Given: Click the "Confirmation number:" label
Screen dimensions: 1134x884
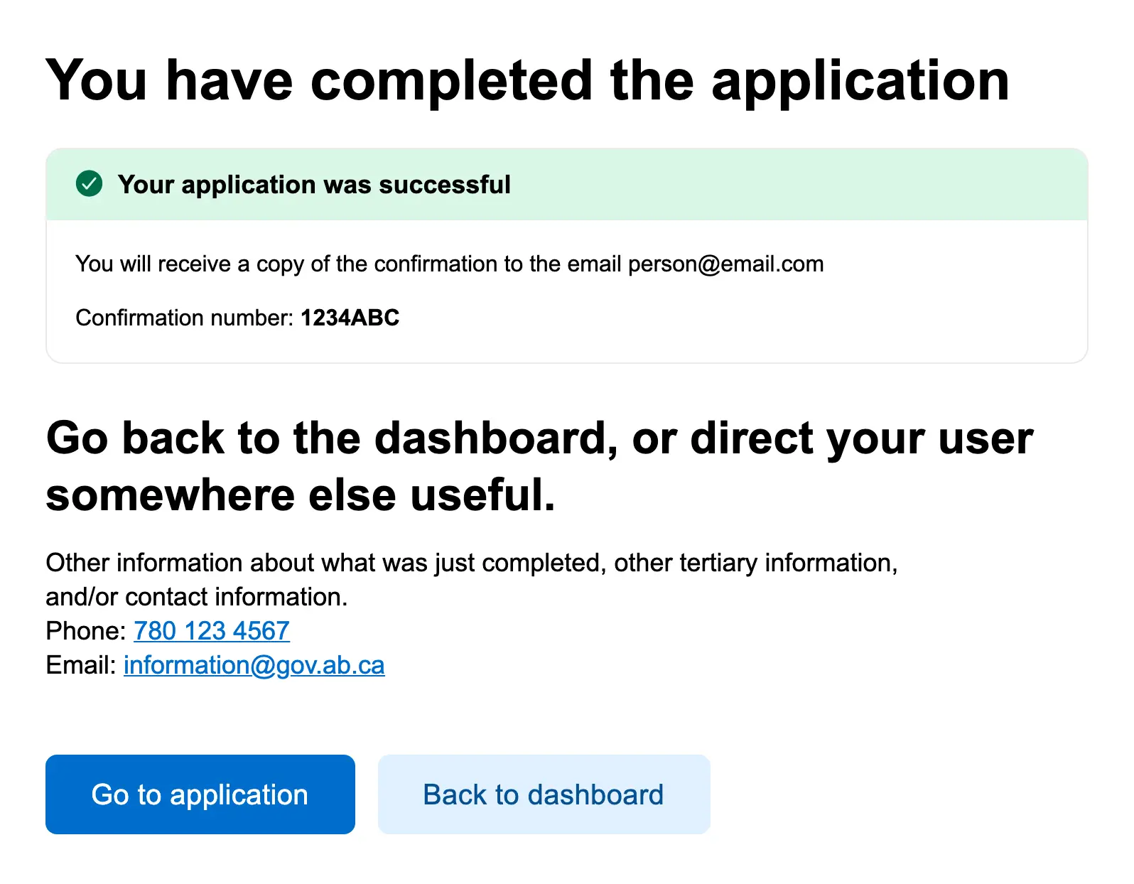Looking at the screenshot, I should [184, 318].
